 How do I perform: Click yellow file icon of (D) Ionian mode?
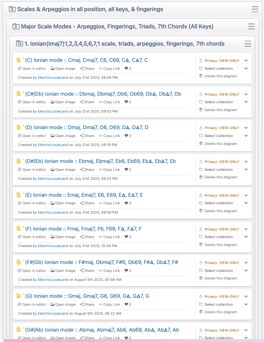pos(19,127)
